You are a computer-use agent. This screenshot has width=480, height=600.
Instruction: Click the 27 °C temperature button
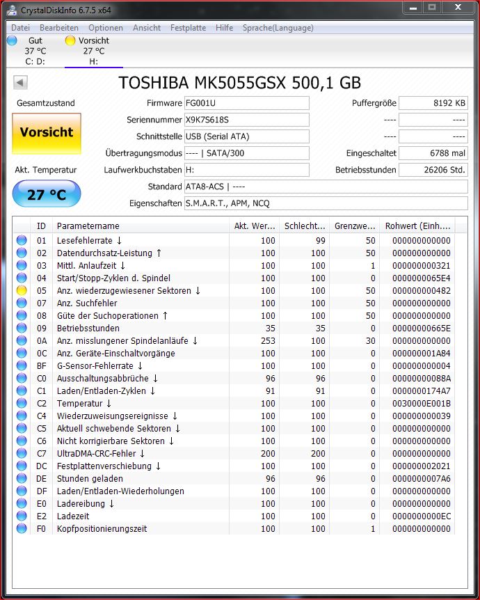tap(47, 194)
